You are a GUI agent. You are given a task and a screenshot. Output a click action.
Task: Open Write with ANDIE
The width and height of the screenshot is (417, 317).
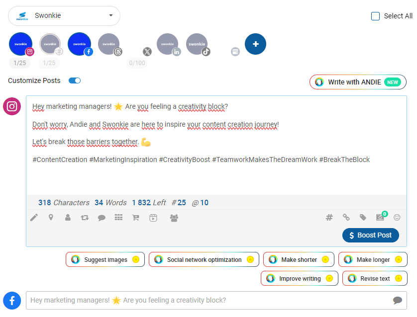tap(358, 82)
